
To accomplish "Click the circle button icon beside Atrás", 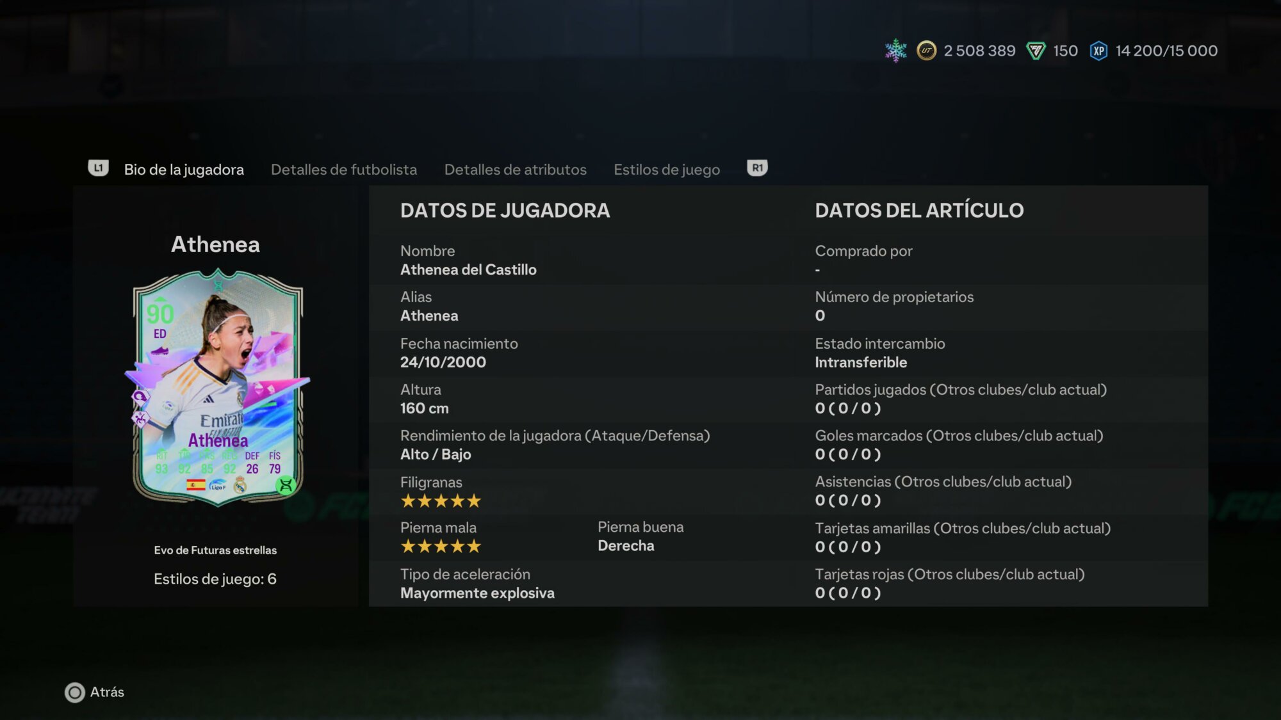I will [x=75, y=692].
